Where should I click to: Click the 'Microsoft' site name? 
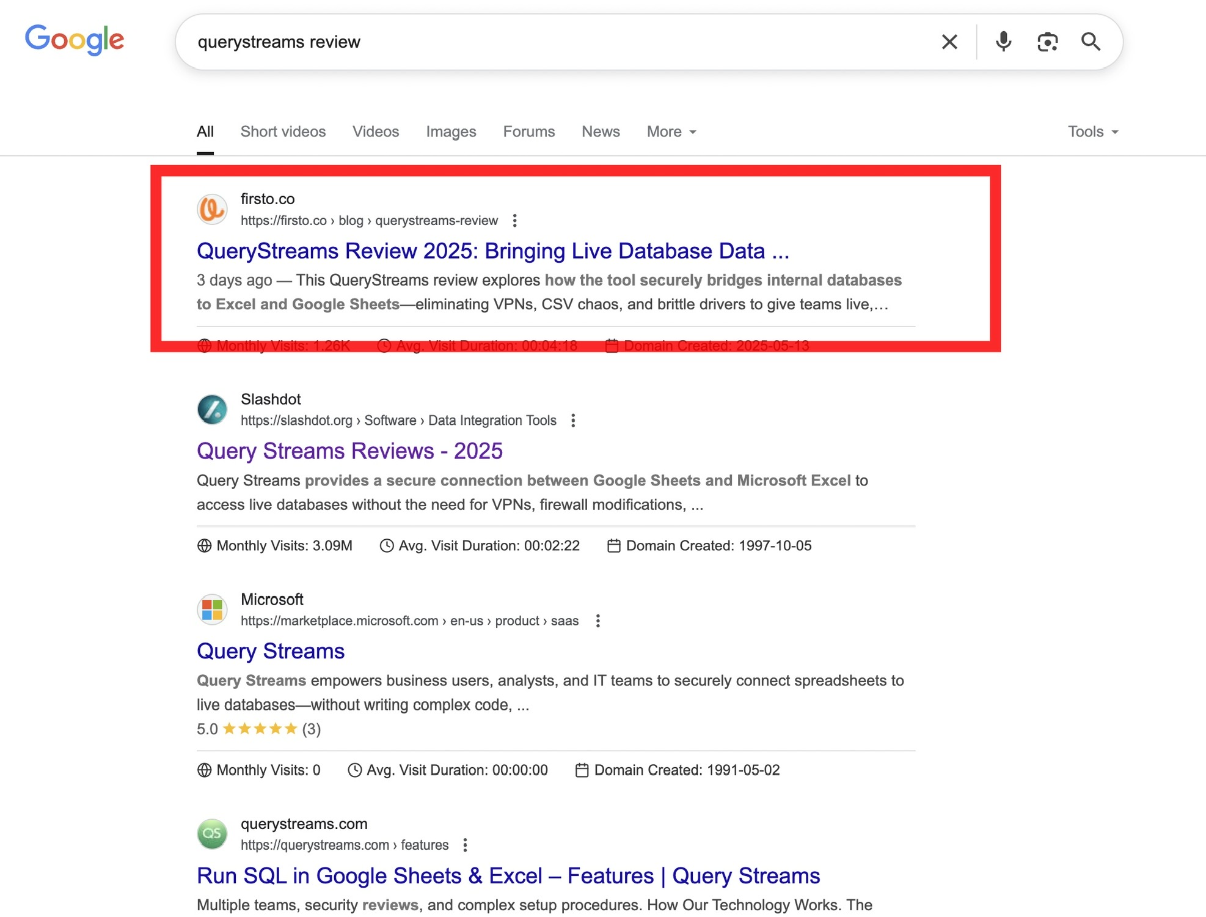[272, 600]
